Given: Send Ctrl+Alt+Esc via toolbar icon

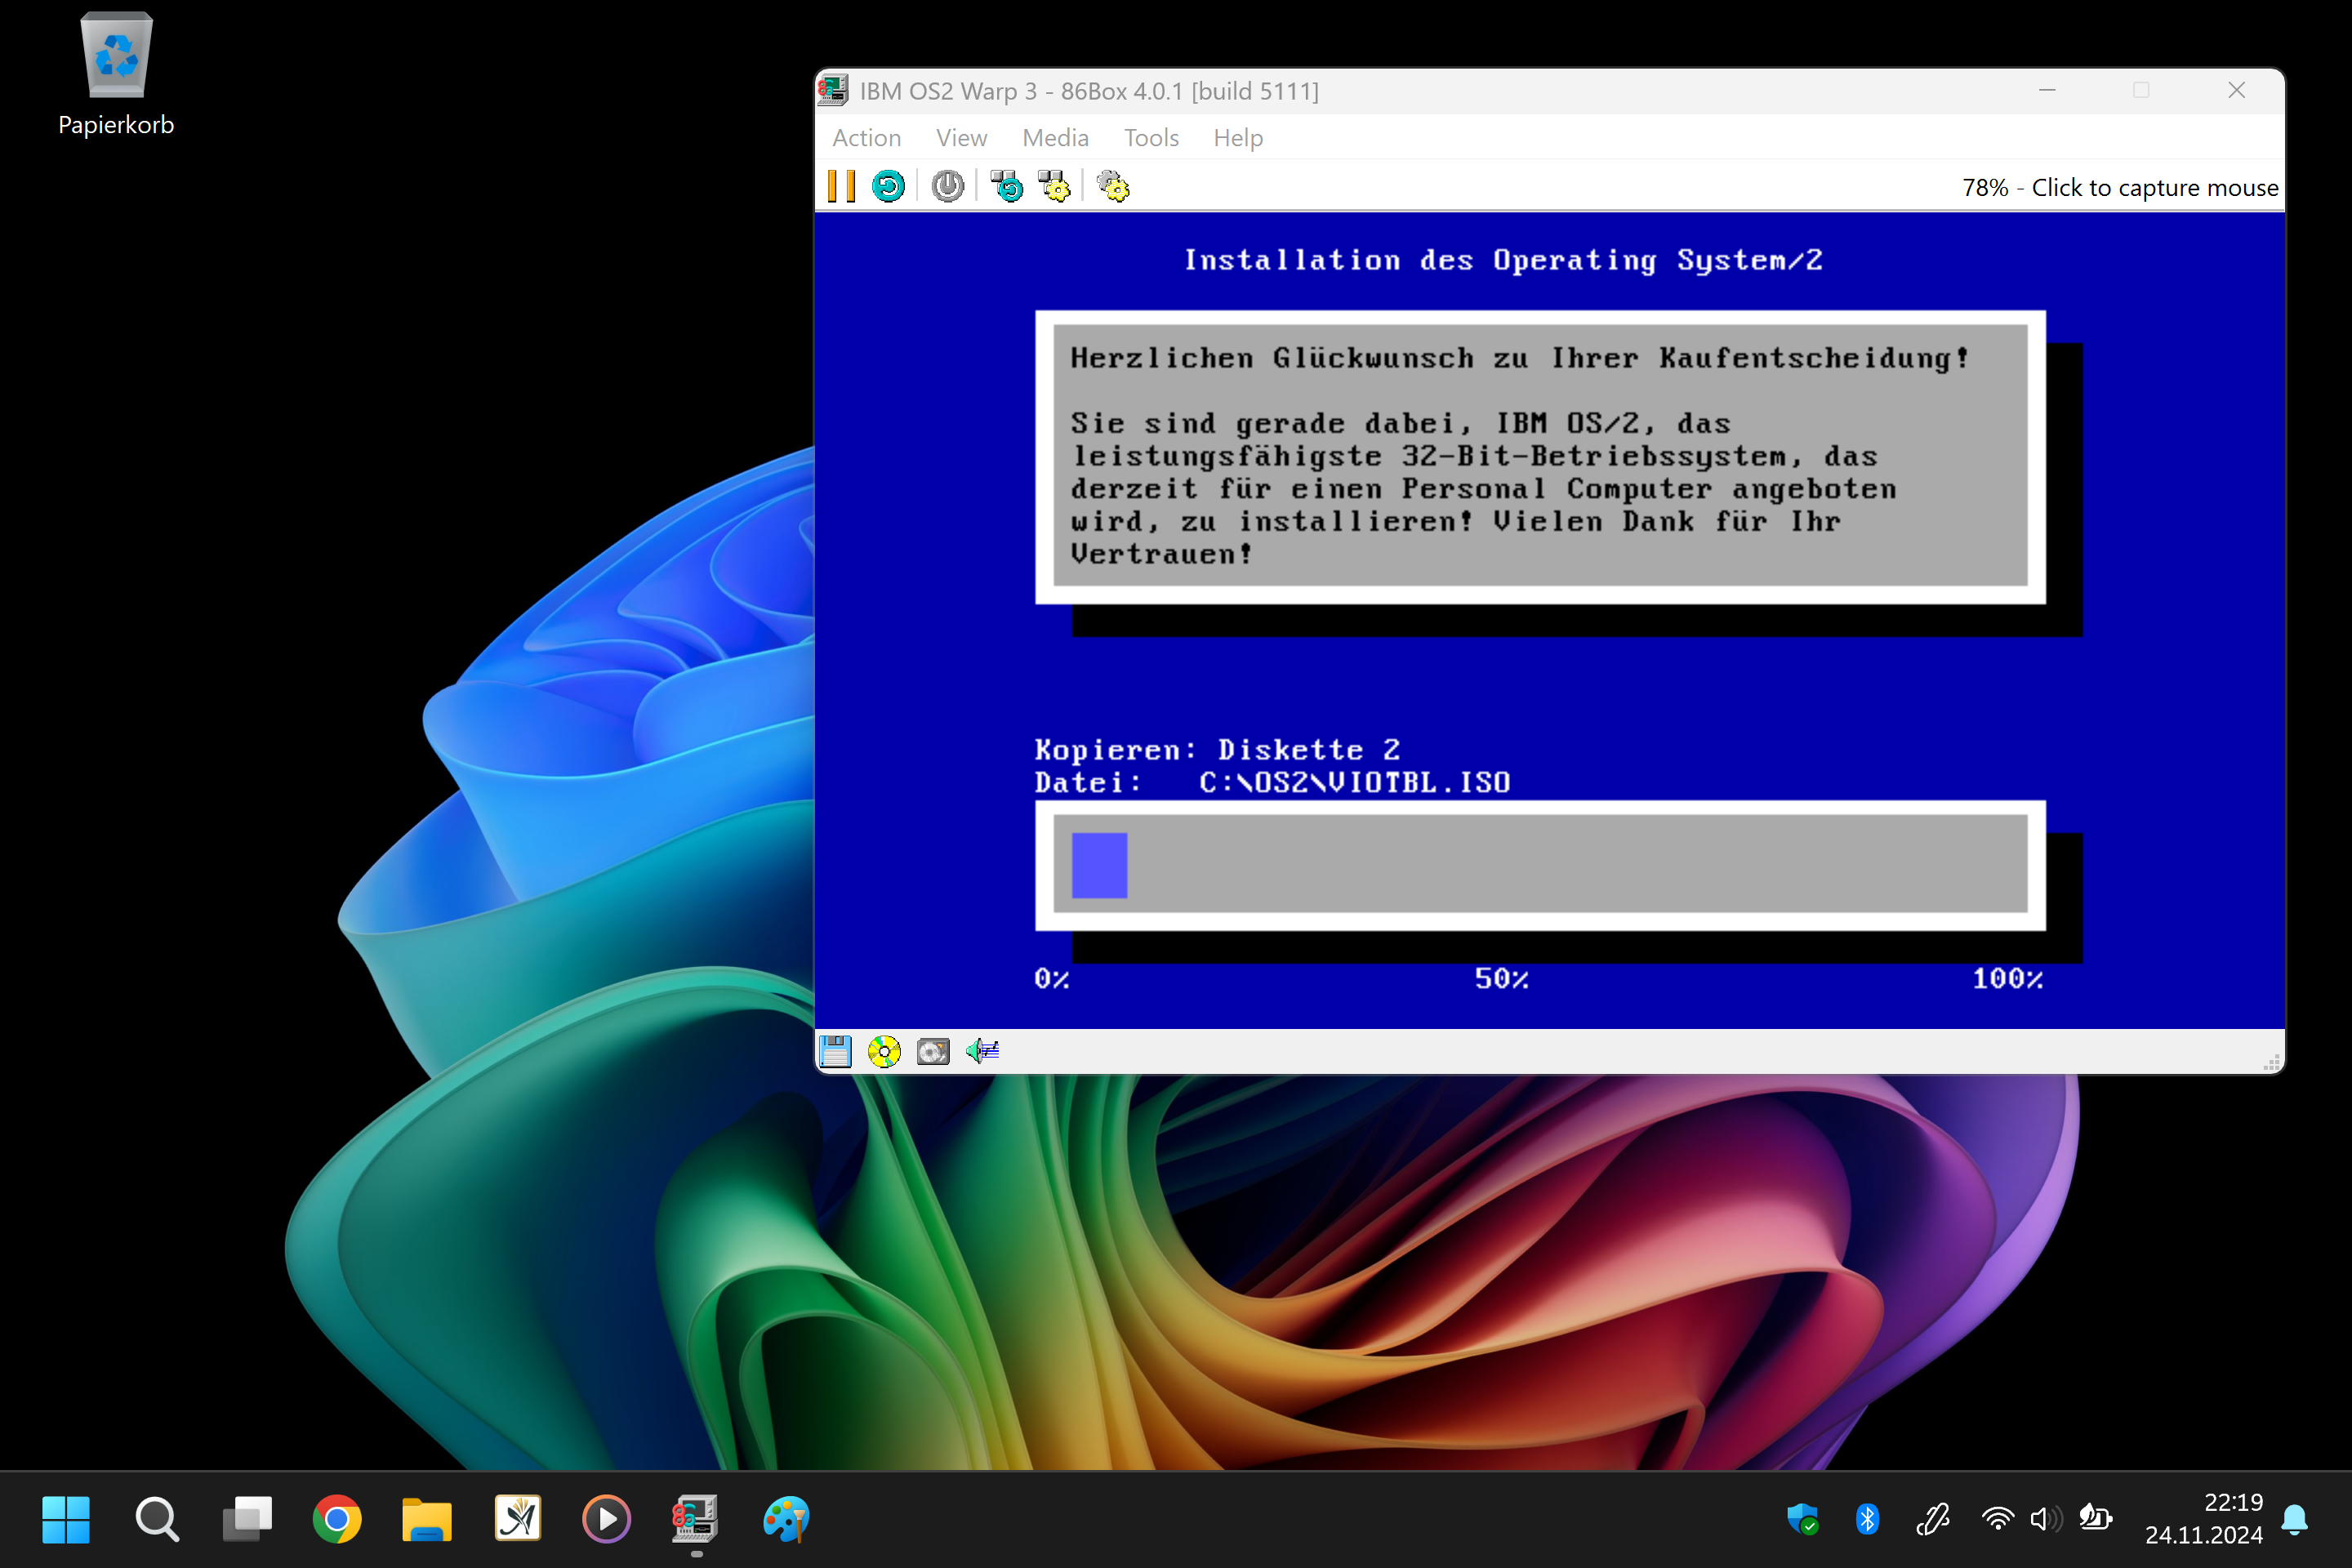Looking at the screenshot, I should [1054, 187].
